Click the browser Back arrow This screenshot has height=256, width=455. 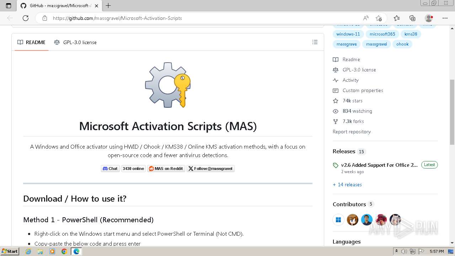[x=10, y=18]
